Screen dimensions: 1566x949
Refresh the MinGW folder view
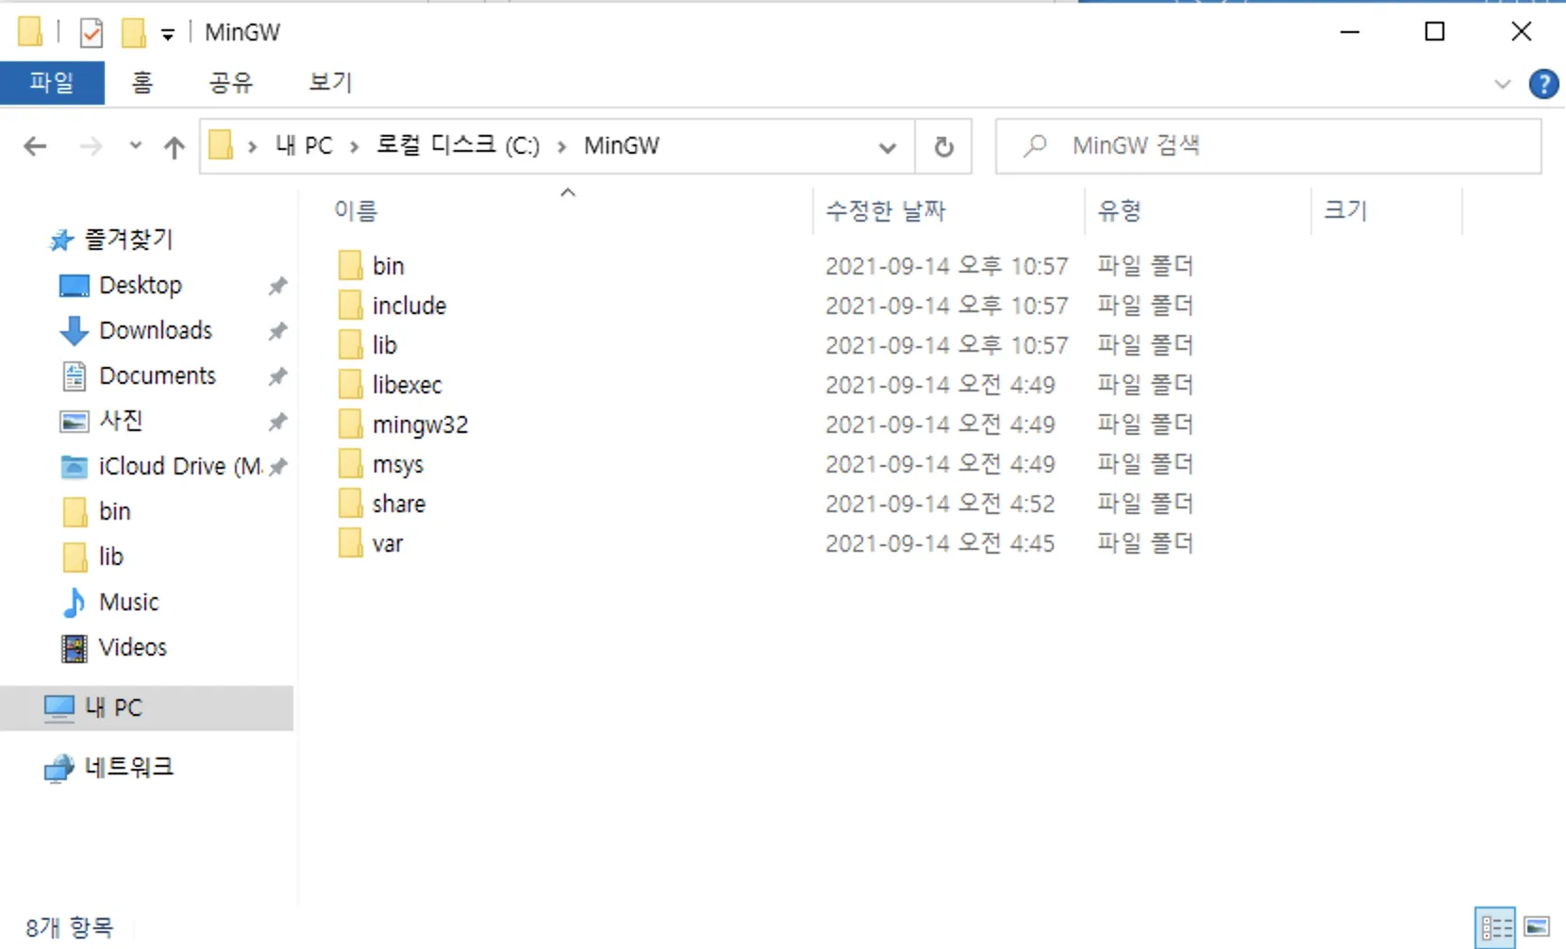(x=943, y=147)
